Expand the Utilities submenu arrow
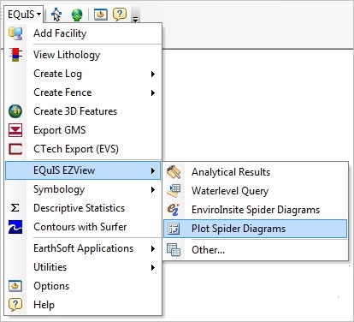 153,267
